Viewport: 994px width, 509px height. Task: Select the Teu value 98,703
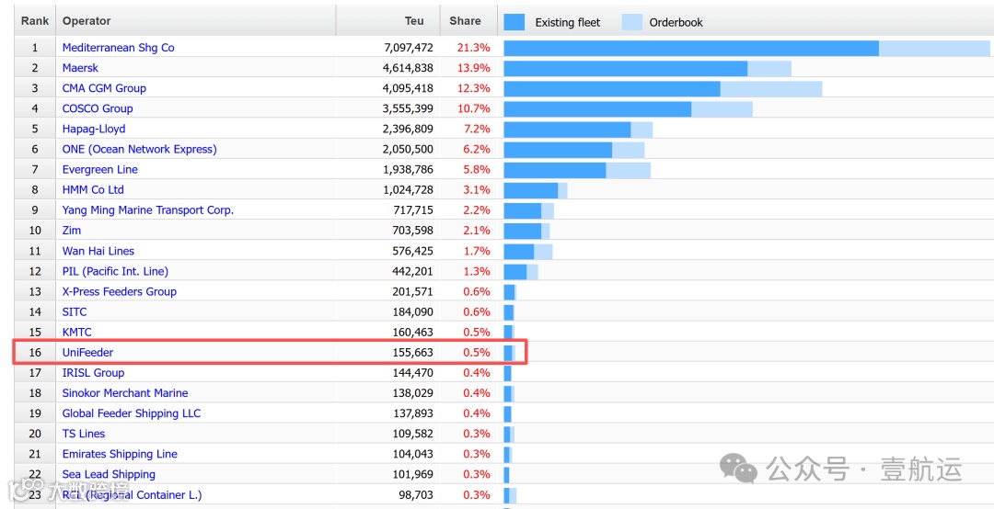point(416,494)
